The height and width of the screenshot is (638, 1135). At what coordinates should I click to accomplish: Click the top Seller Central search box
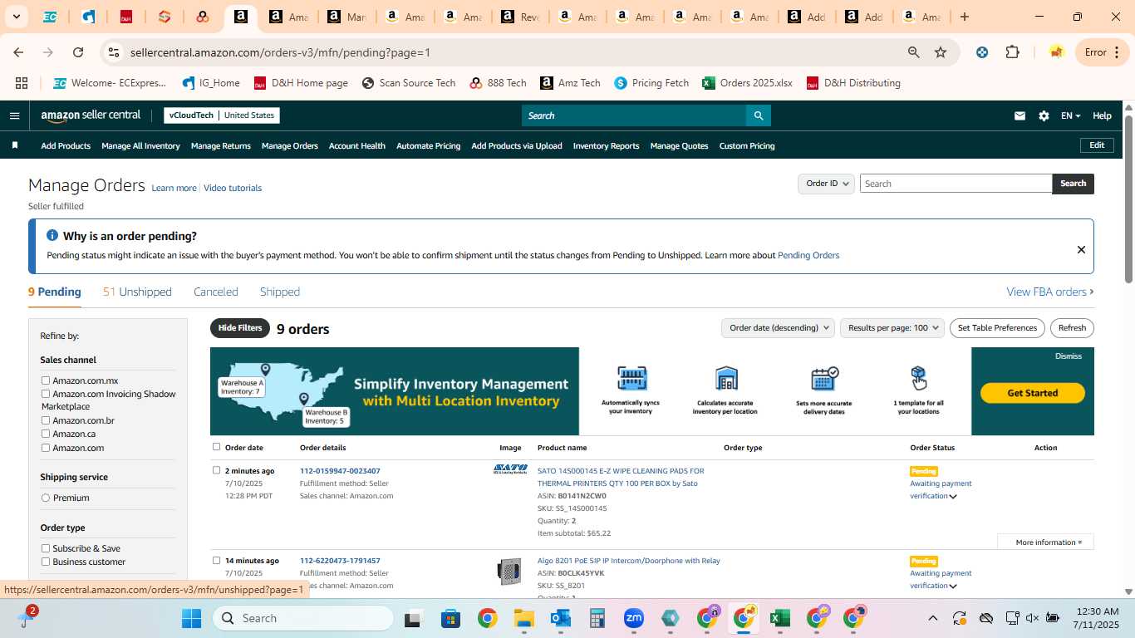point(633,115)
